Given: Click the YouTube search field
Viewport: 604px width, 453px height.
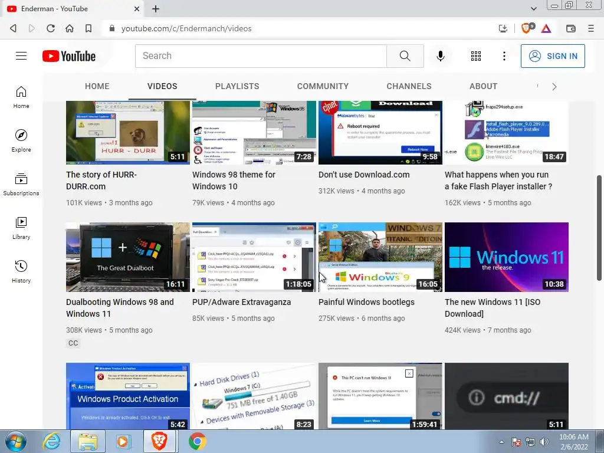Looking at the screenshot, I should 261,56.
